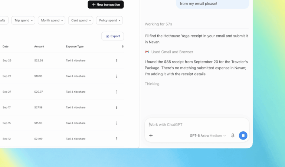The image size is (285, 167).
Task: Sort by Expense Type column header
Action: tap(75, 46)
